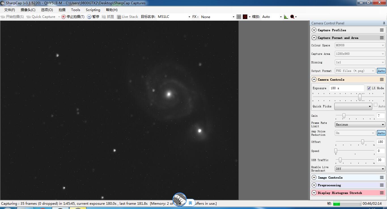Open the 缩放 Auto zoom dropdown
Screen dimensions: 387x209
tap(272, 17)
